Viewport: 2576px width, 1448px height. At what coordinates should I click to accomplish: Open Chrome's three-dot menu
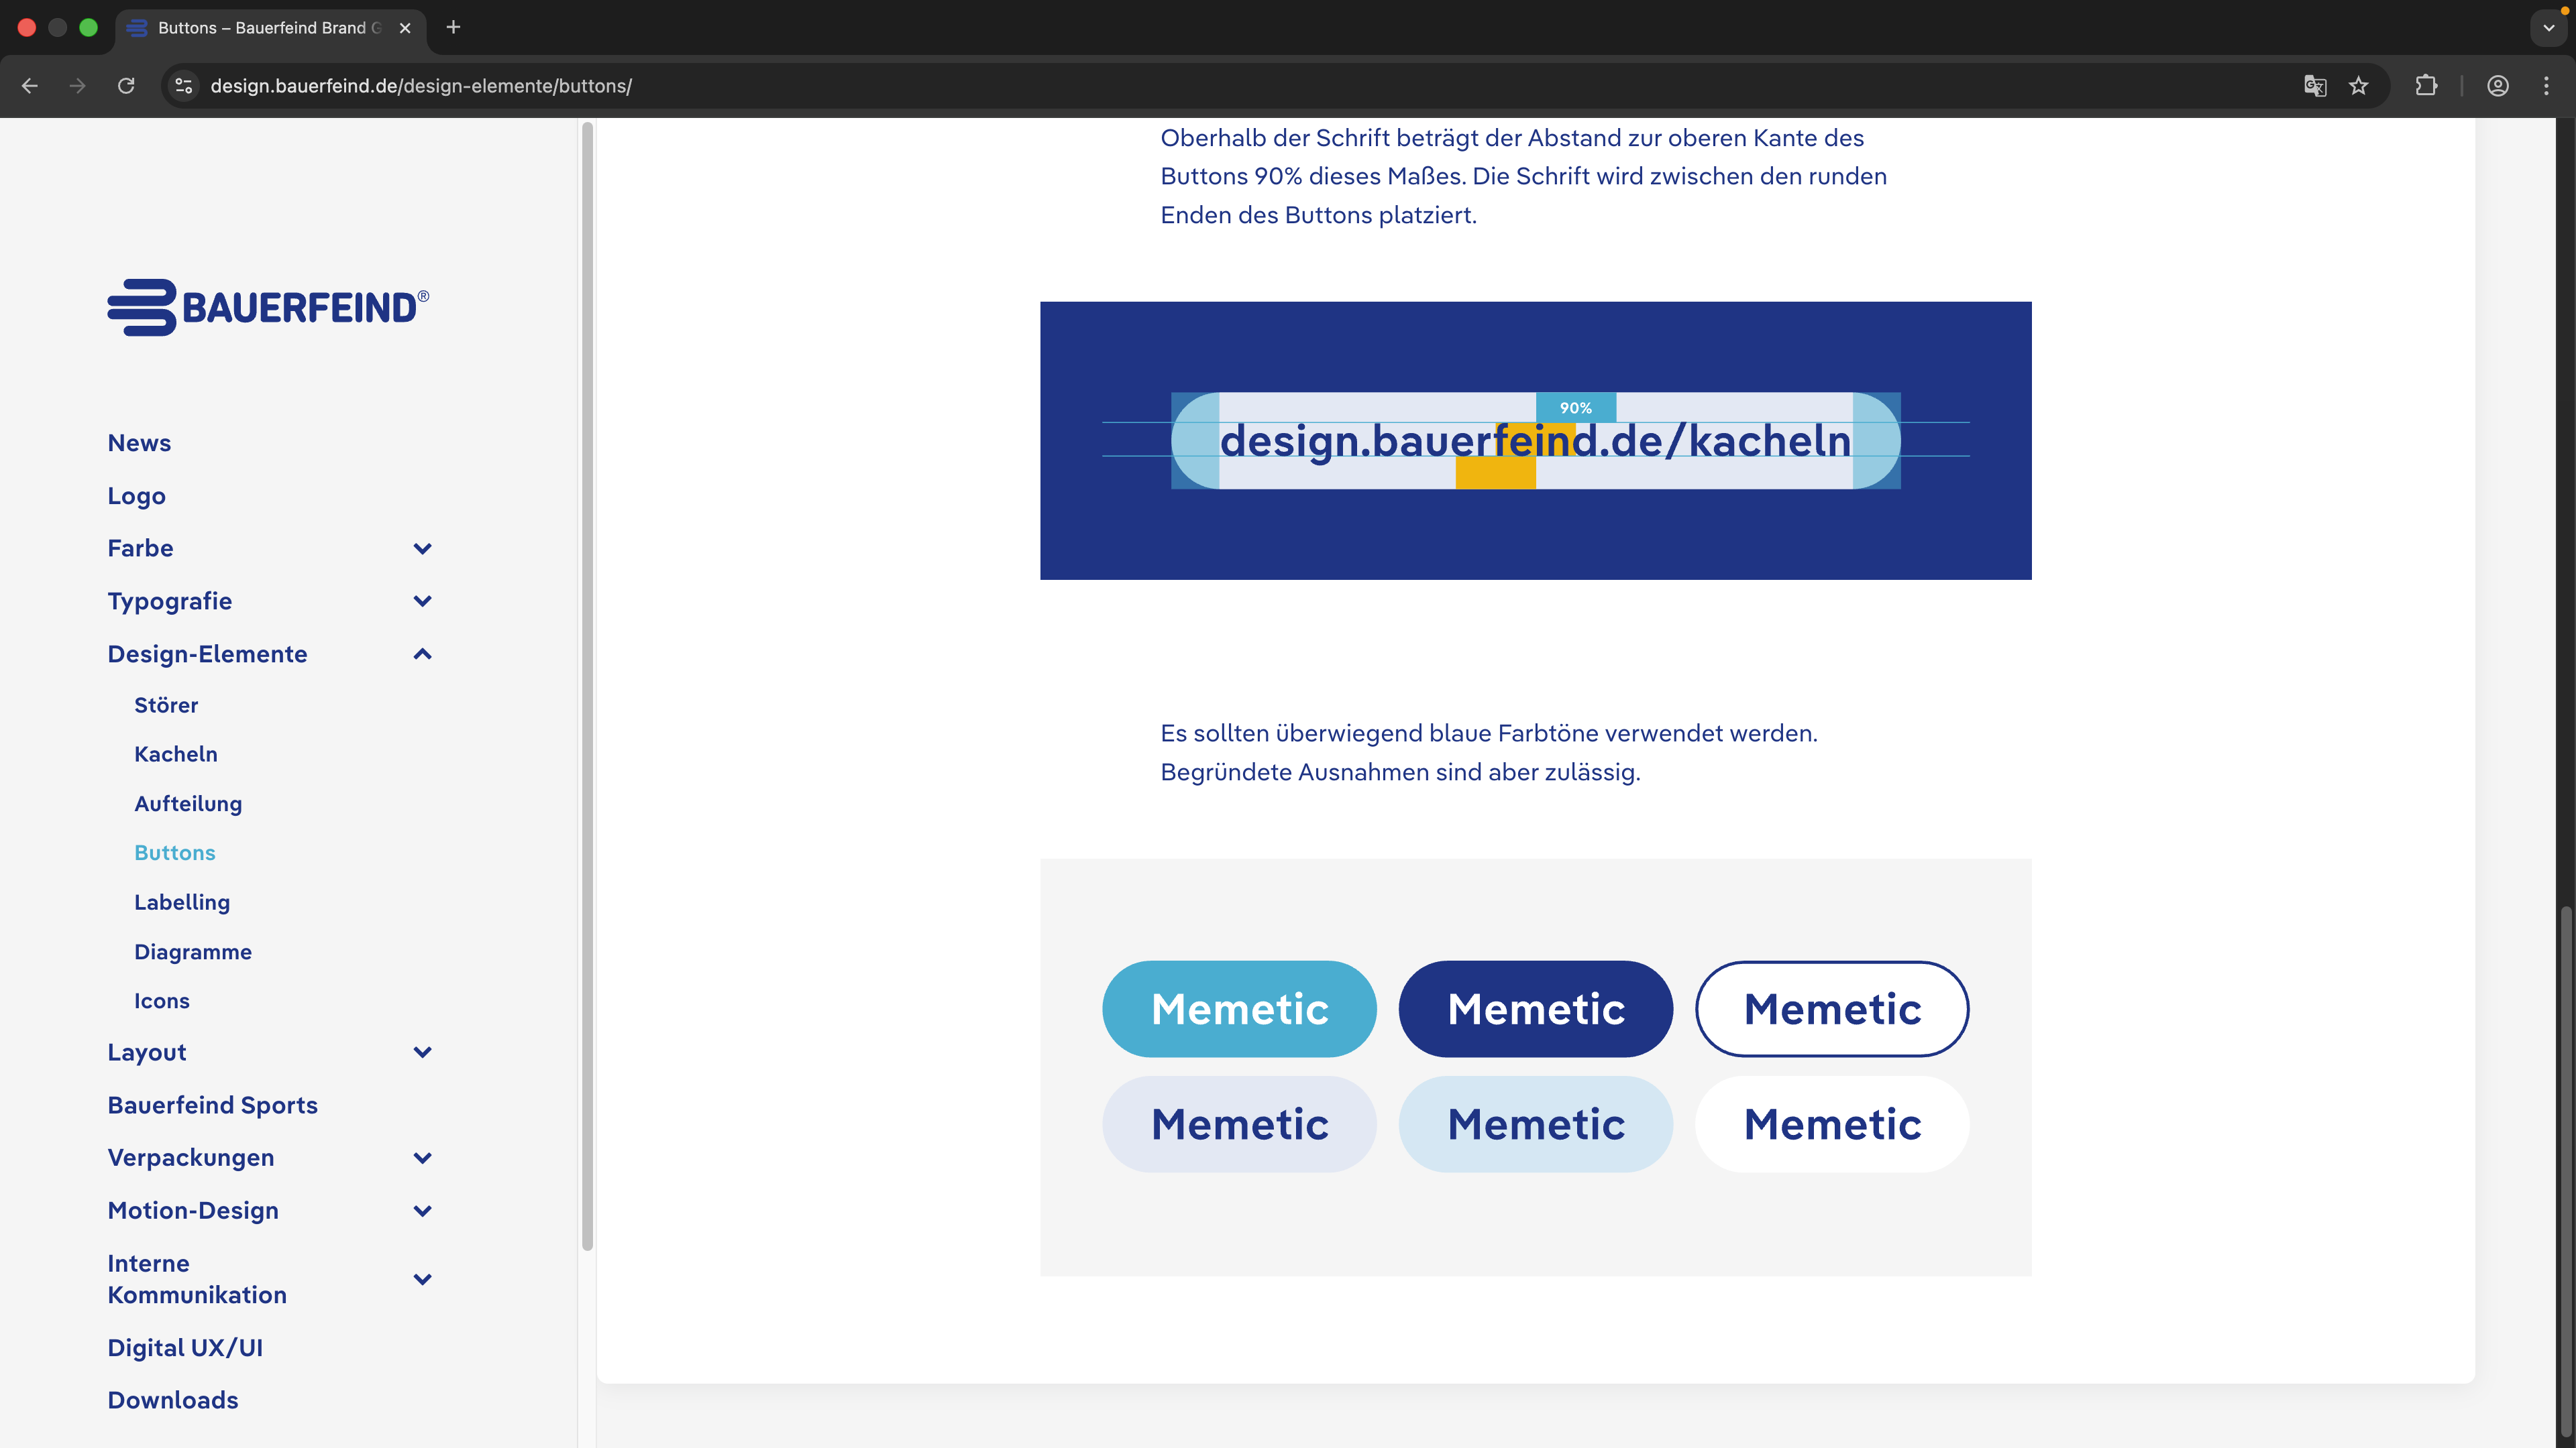point(2546,86)
